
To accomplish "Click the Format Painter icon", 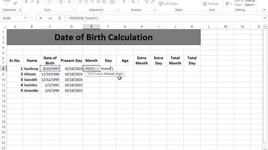I will pos(15,3).
